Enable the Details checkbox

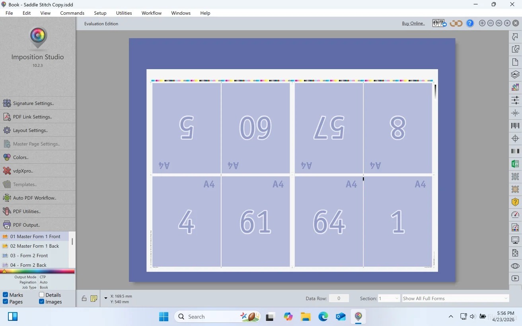click(x=42, y=295)
